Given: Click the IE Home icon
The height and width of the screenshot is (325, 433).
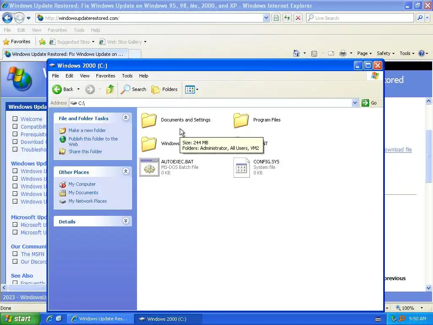Looking at the screenshot, I should coord(296,53).
